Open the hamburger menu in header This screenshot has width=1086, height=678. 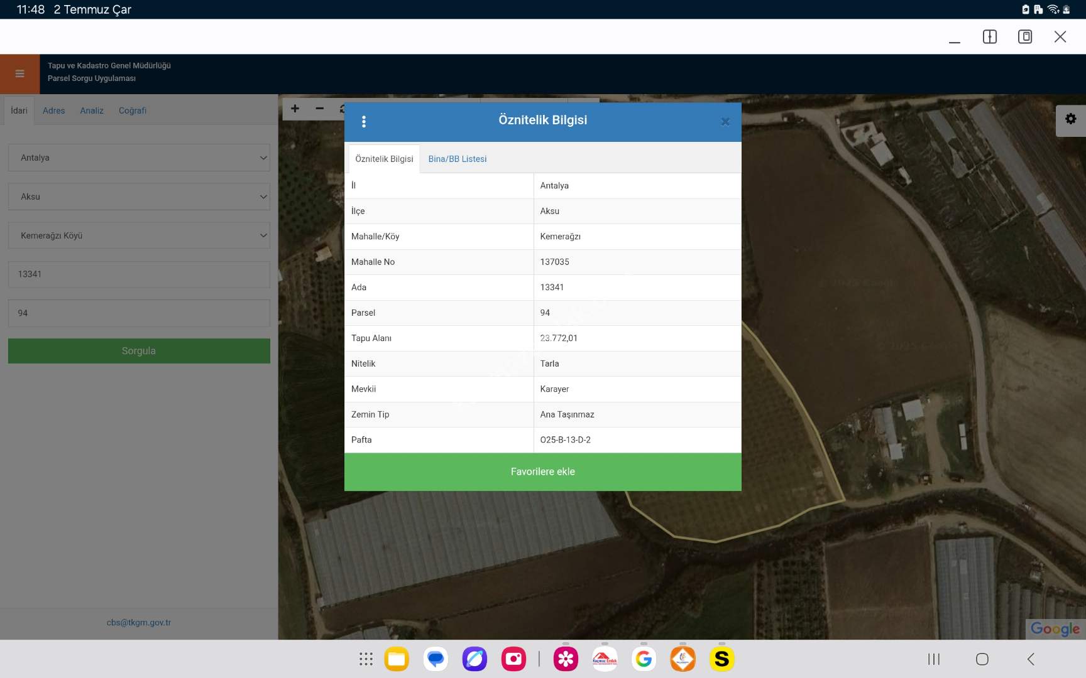pos(19,74)
